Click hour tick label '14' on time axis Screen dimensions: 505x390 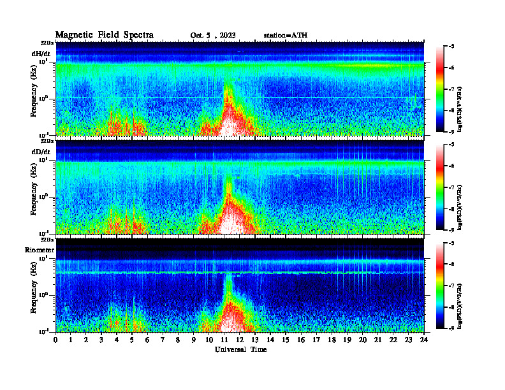(270, 340)
